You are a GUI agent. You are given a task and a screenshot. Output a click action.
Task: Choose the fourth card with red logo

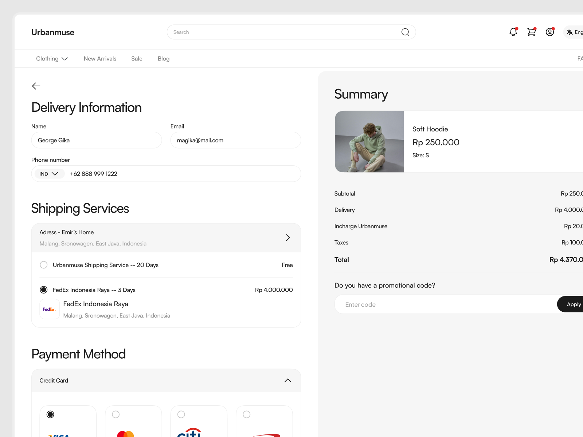(247, 414)
